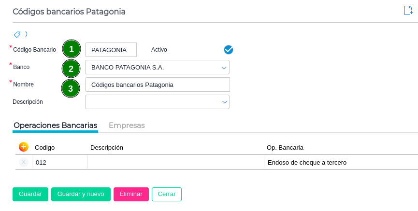Select the Operaciones Bancarias tab

tap(56, 125)
